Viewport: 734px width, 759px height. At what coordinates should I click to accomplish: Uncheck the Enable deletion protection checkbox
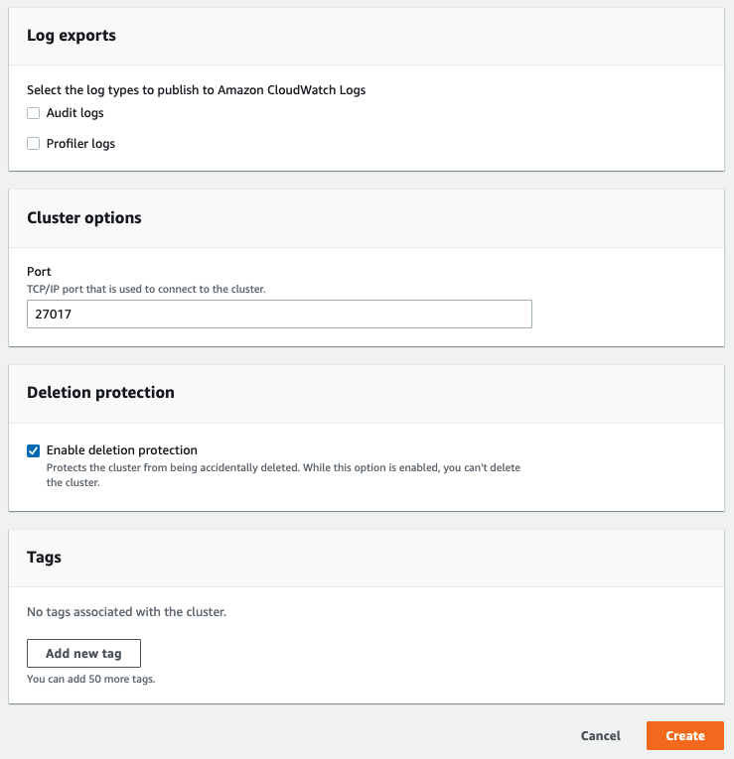[x=34, y=450]
